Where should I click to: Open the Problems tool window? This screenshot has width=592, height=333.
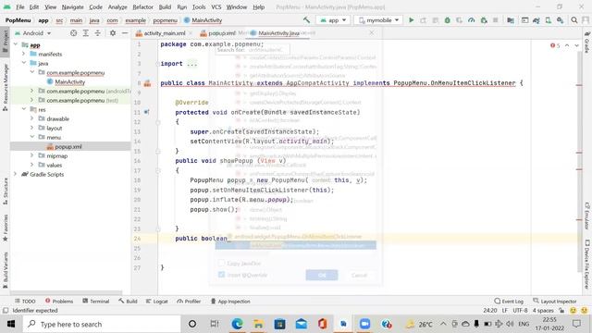pos(59,301)
